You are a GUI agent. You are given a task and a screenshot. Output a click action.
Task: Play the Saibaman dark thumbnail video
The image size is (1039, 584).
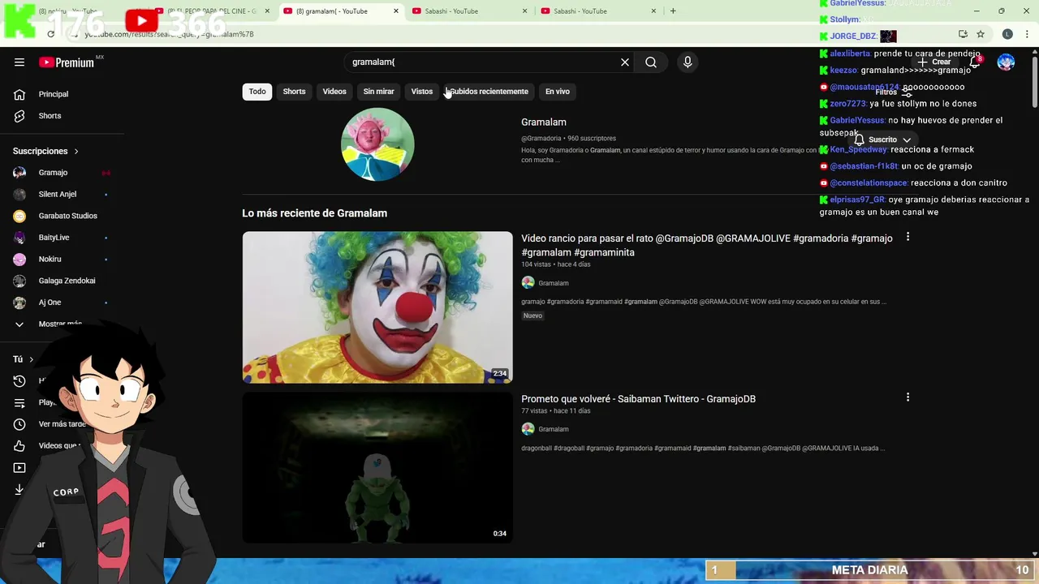click(x=377, y=468)
